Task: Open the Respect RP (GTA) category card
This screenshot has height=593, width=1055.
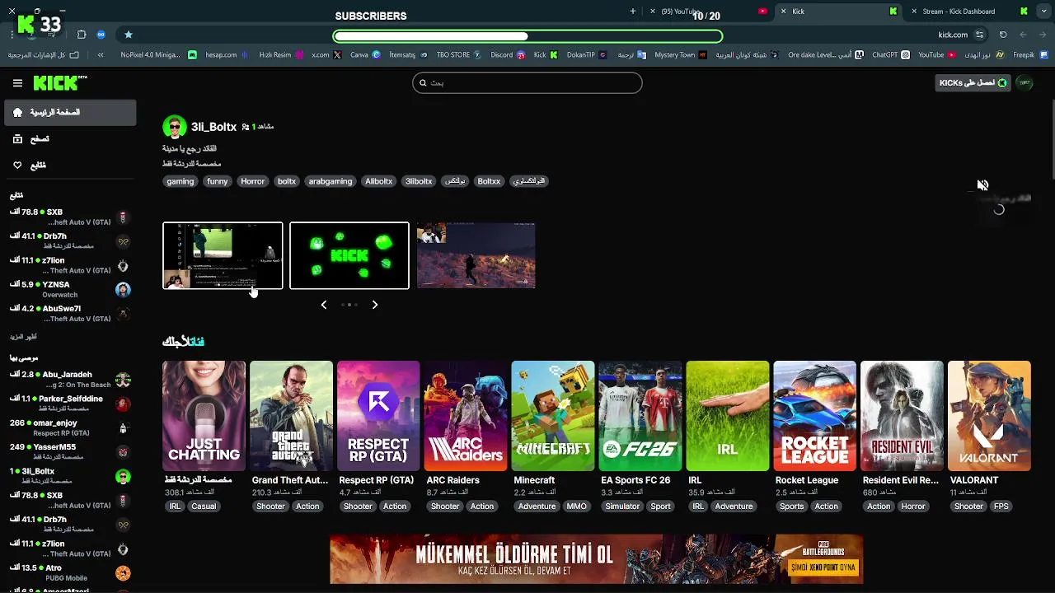Action: point(378,416)
